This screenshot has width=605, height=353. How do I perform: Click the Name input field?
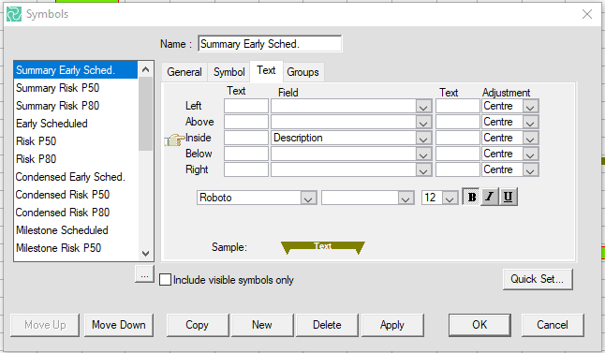(x=270, y=44)
